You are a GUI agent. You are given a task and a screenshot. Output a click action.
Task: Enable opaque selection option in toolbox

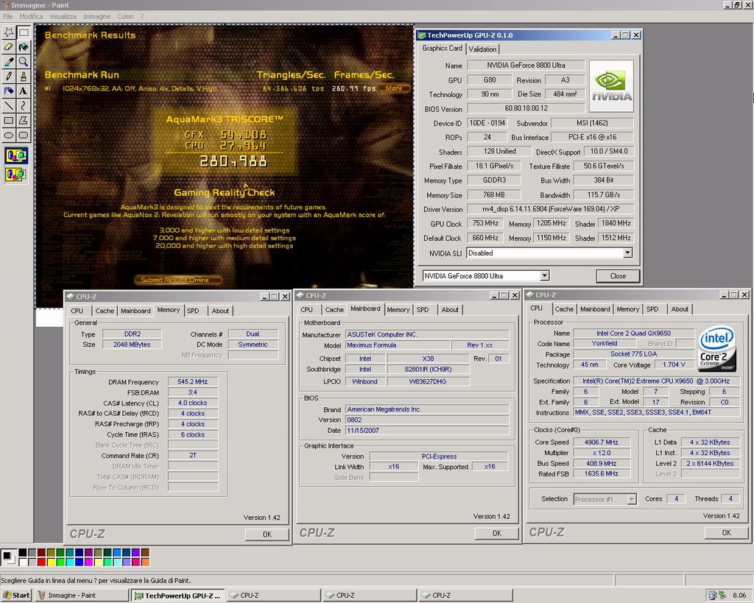tap(16, 156)
